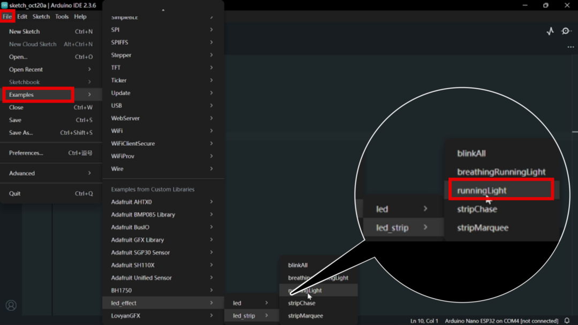This screenshot has height=325, width=578.
Task: Open the Serial Plotter icon
Action: (550, 32)
